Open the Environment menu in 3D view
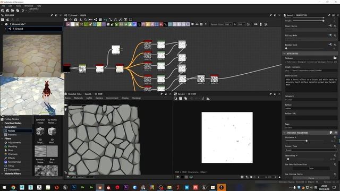The image size is (340, 191). pos(112,98)
